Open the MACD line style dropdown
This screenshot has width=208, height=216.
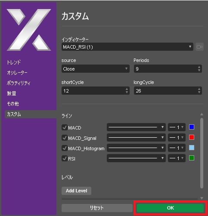[136, 127]
